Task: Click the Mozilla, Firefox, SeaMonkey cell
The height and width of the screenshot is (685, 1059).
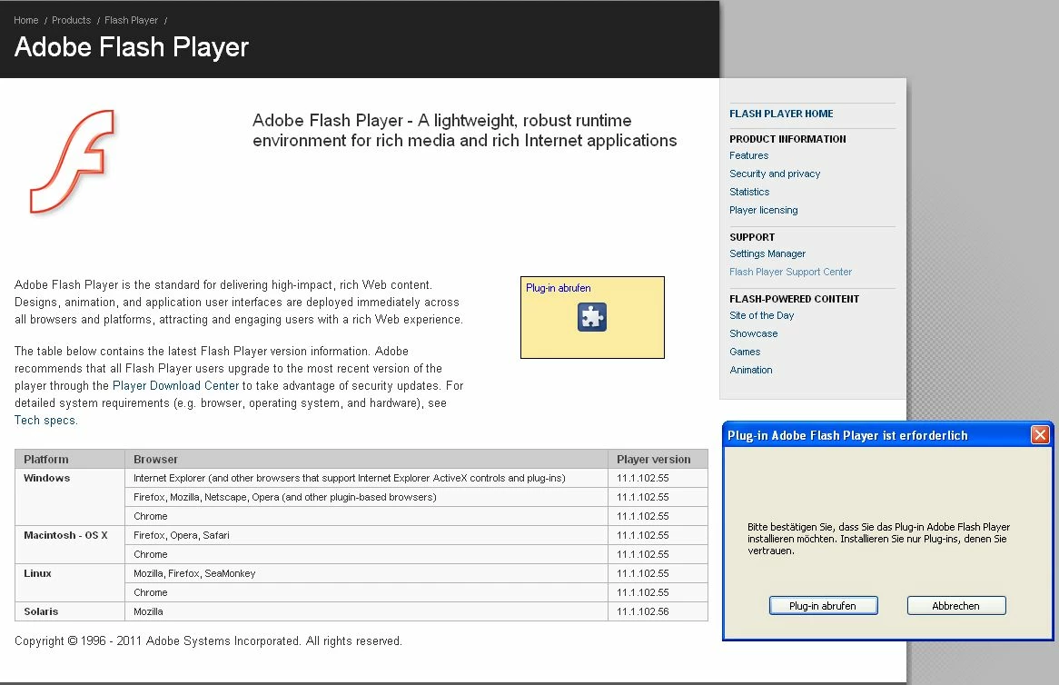Action: point(366,573)
